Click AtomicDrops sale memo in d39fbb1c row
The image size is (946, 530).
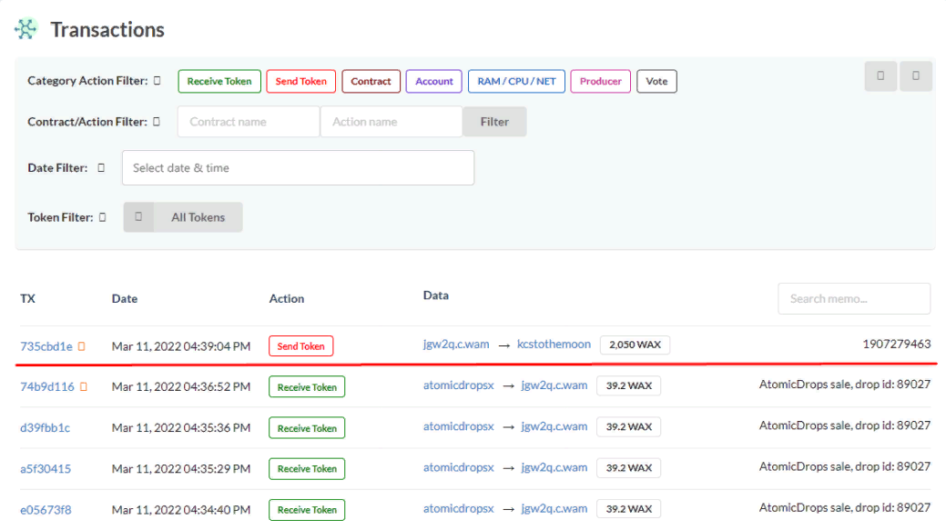pos(845,425)
